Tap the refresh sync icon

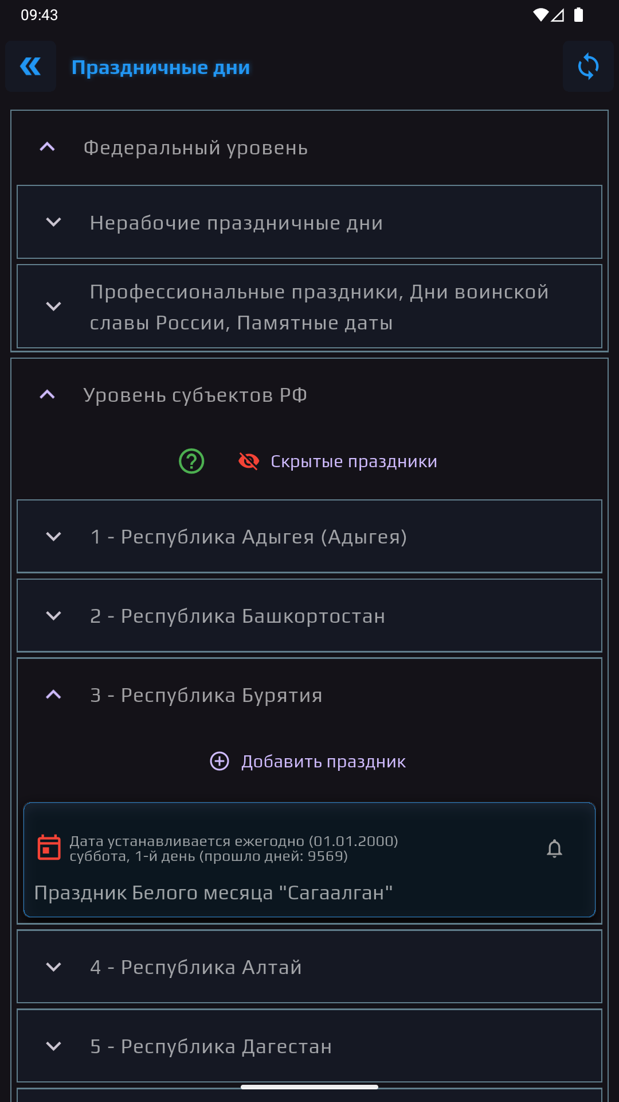click(x=588, y=67)
